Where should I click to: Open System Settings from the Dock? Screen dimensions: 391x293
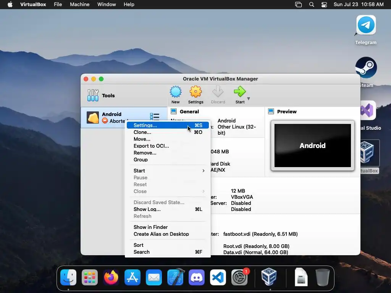pyautogui.click(x=239, y=277)
